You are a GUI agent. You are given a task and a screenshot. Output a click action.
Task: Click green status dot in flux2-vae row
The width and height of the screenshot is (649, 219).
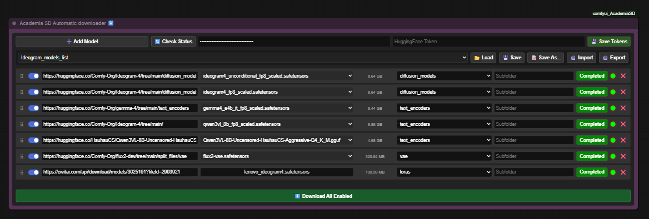[613, 156]
